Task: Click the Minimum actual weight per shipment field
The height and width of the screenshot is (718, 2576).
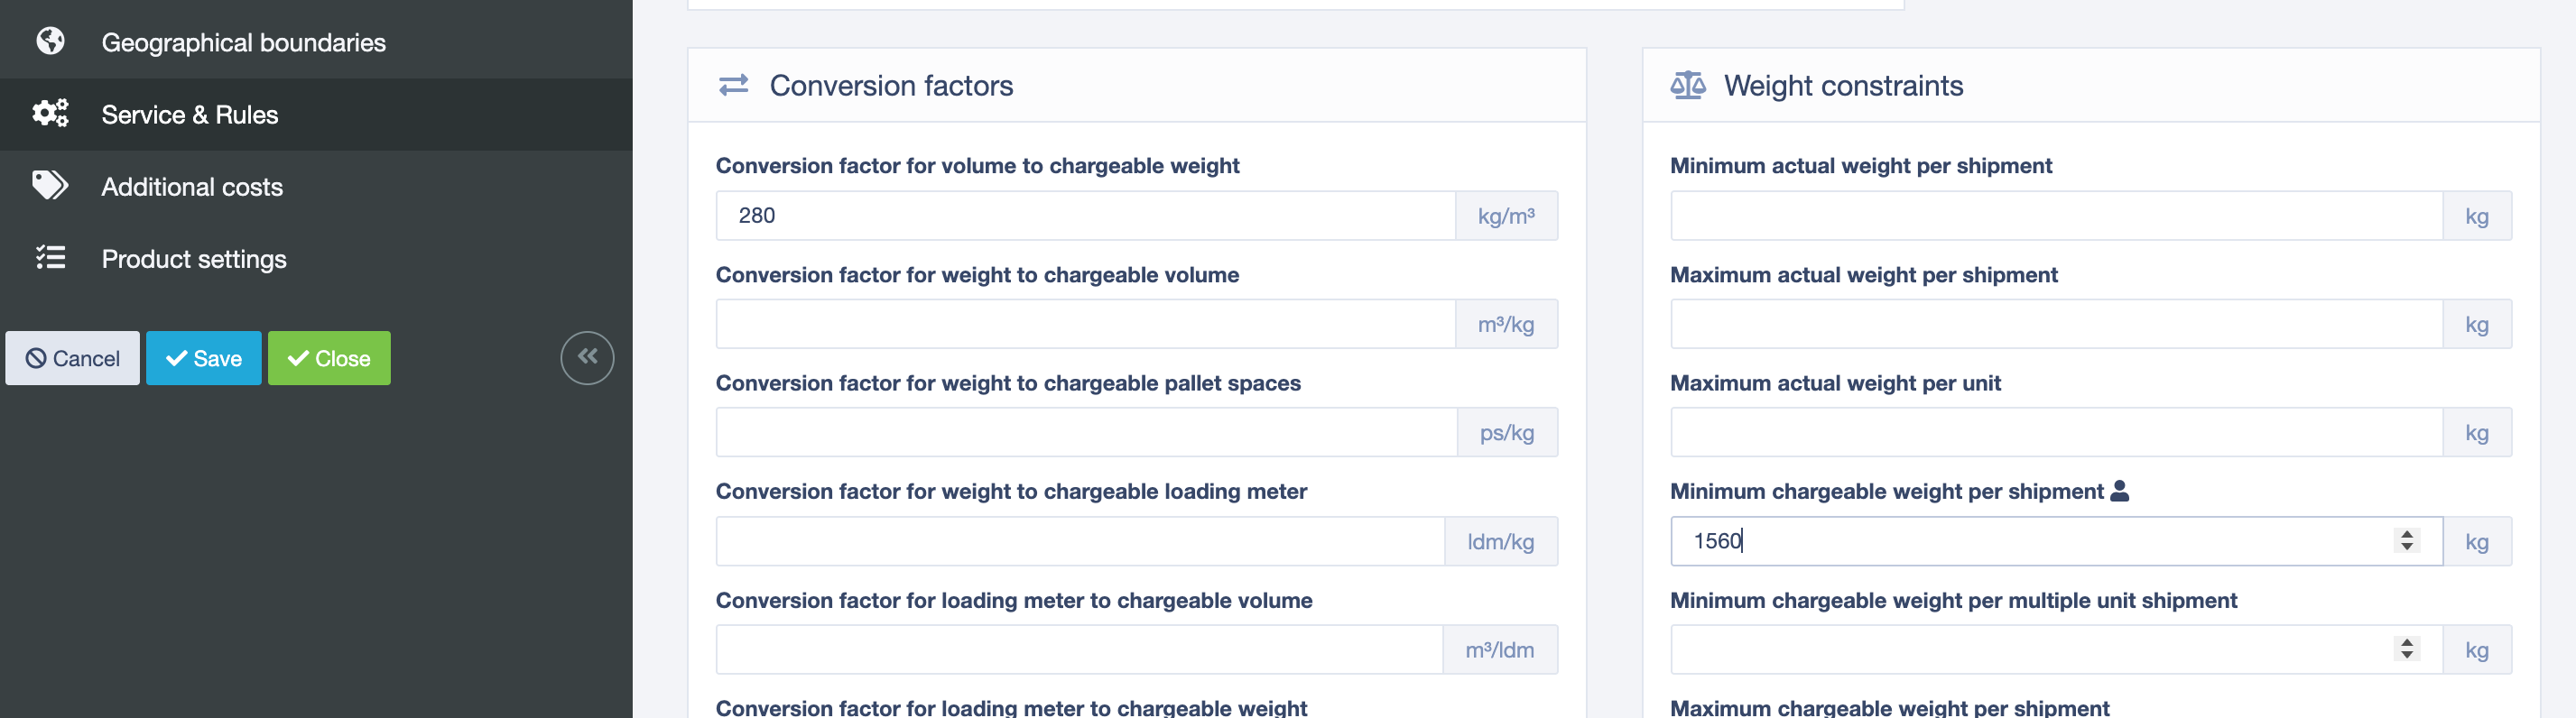Action: 2056,215
